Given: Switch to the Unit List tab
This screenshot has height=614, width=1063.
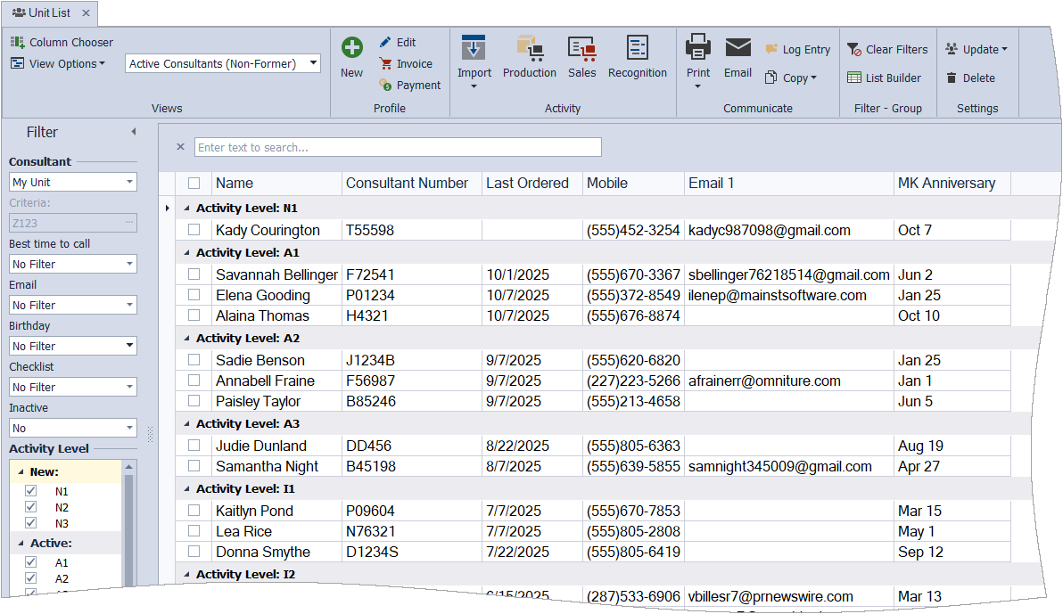Looking at the screenshot, I should pyautogui.click(x=48, y=12).
